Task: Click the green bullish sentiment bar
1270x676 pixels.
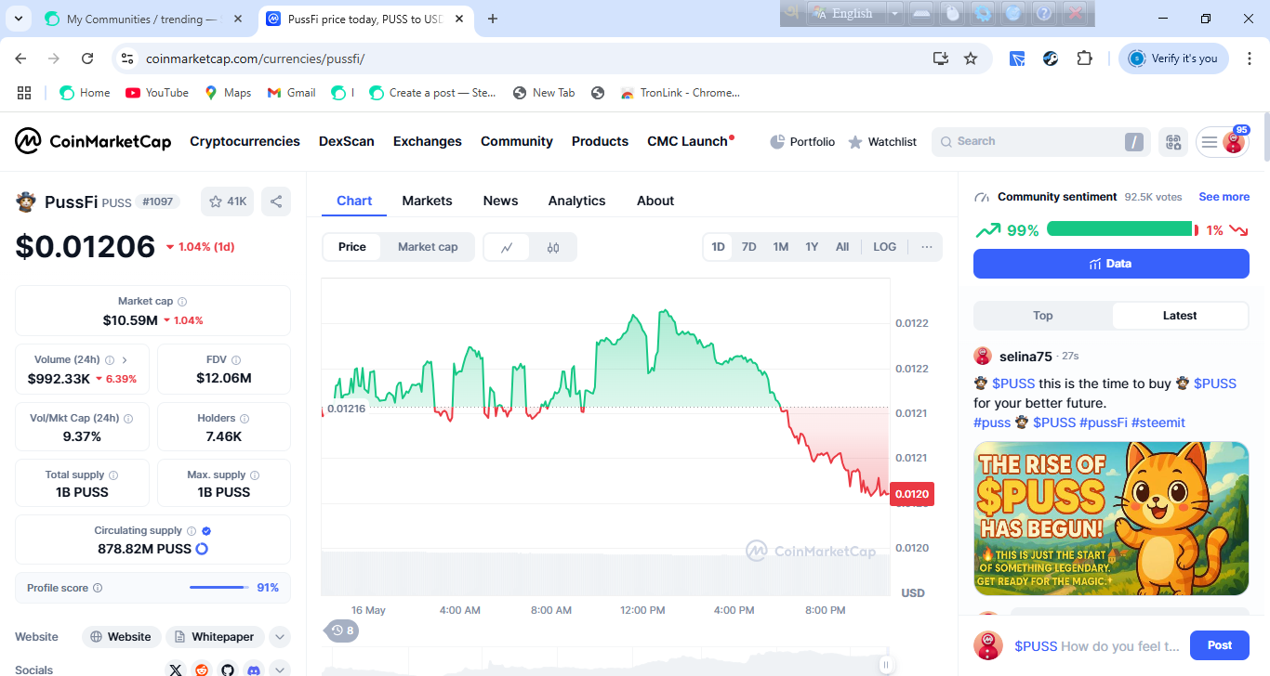Action: [x=1119, y=229]
